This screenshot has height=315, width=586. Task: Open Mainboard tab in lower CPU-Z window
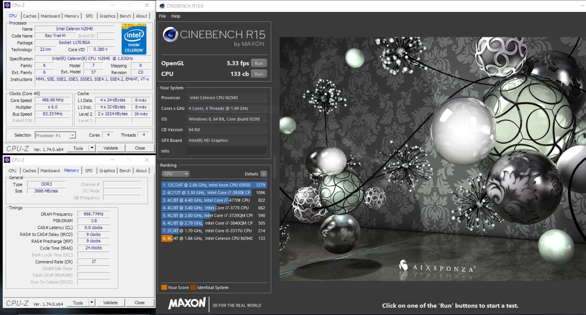[x=50, y=171]
